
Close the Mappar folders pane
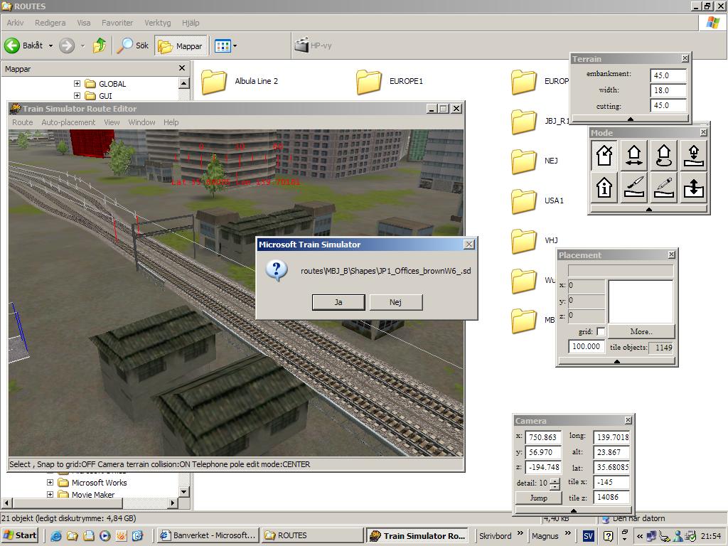click(182, 68)
